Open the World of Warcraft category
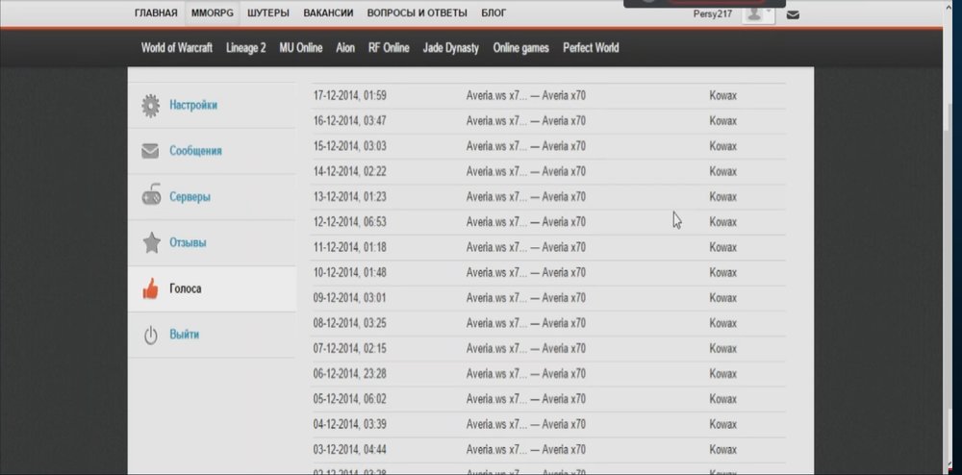 tap(178, 48)
